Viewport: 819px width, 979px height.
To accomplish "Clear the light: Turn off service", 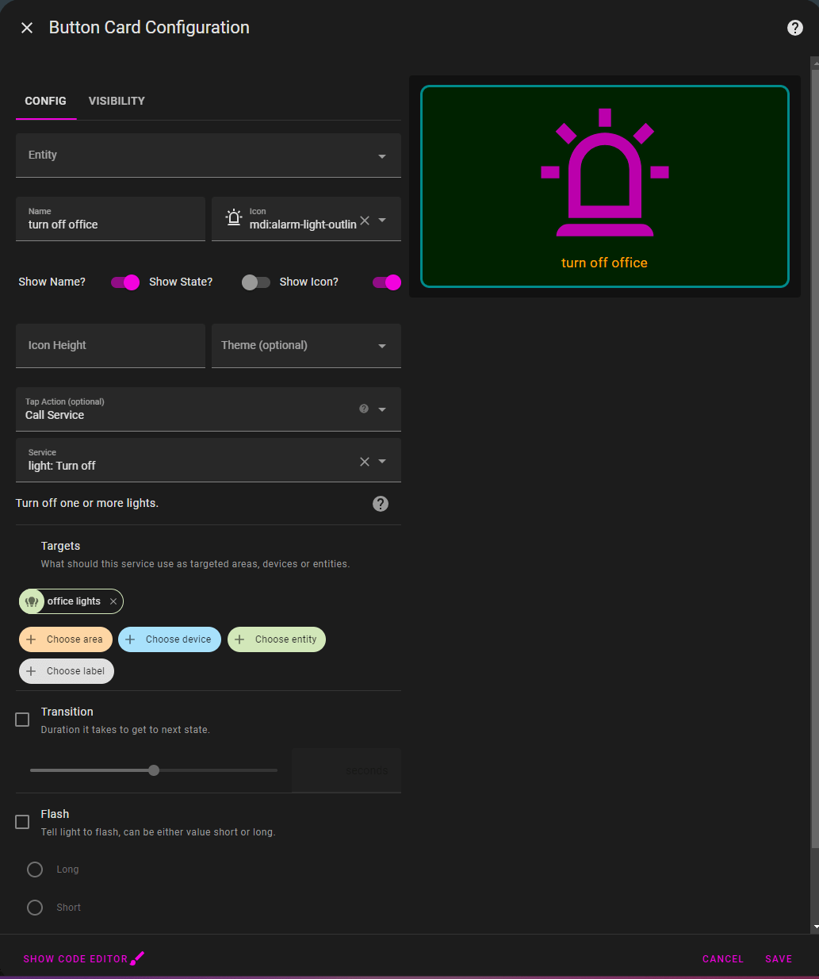I will (x=365, y=462).
